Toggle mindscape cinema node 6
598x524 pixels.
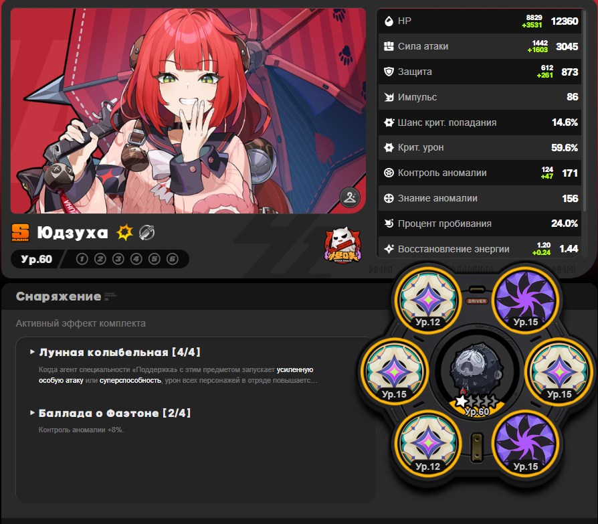click(173, 259)
